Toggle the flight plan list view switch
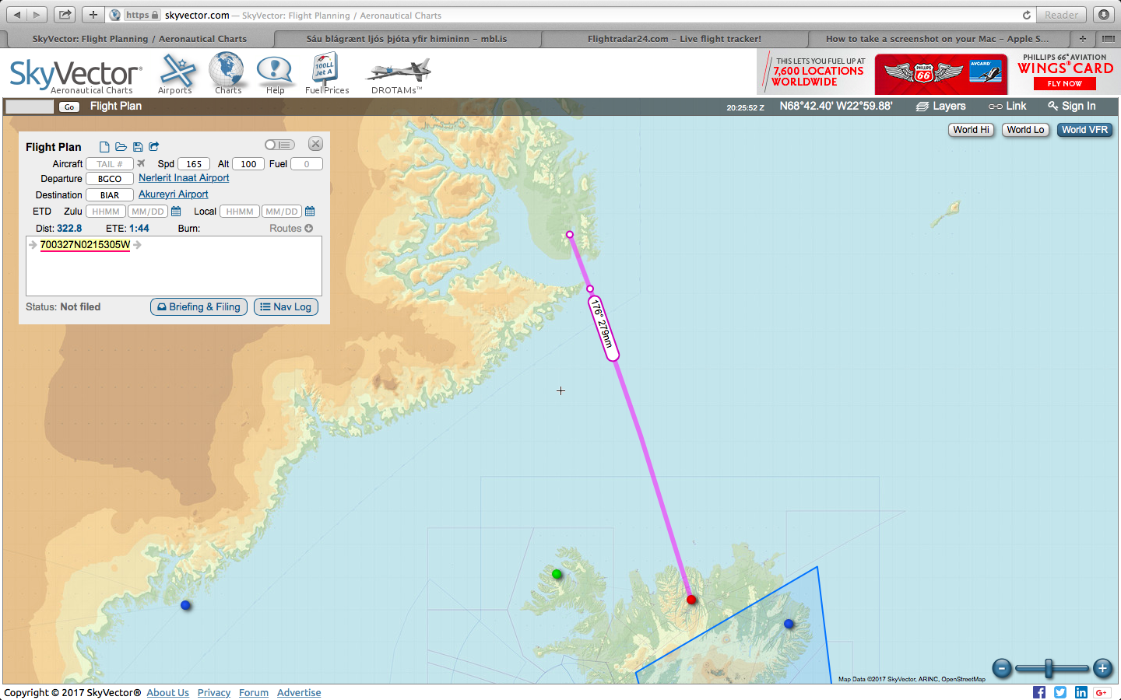 click(x=279, y=145)
